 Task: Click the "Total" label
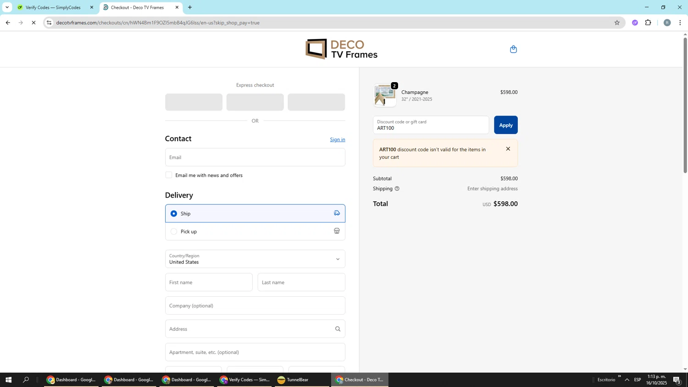click(x=380, y=204)
